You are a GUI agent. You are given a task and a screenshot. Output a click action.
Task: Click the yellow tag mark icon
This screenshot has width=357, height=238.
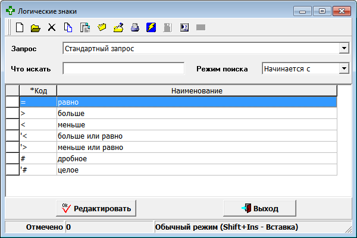click(102, 27)
